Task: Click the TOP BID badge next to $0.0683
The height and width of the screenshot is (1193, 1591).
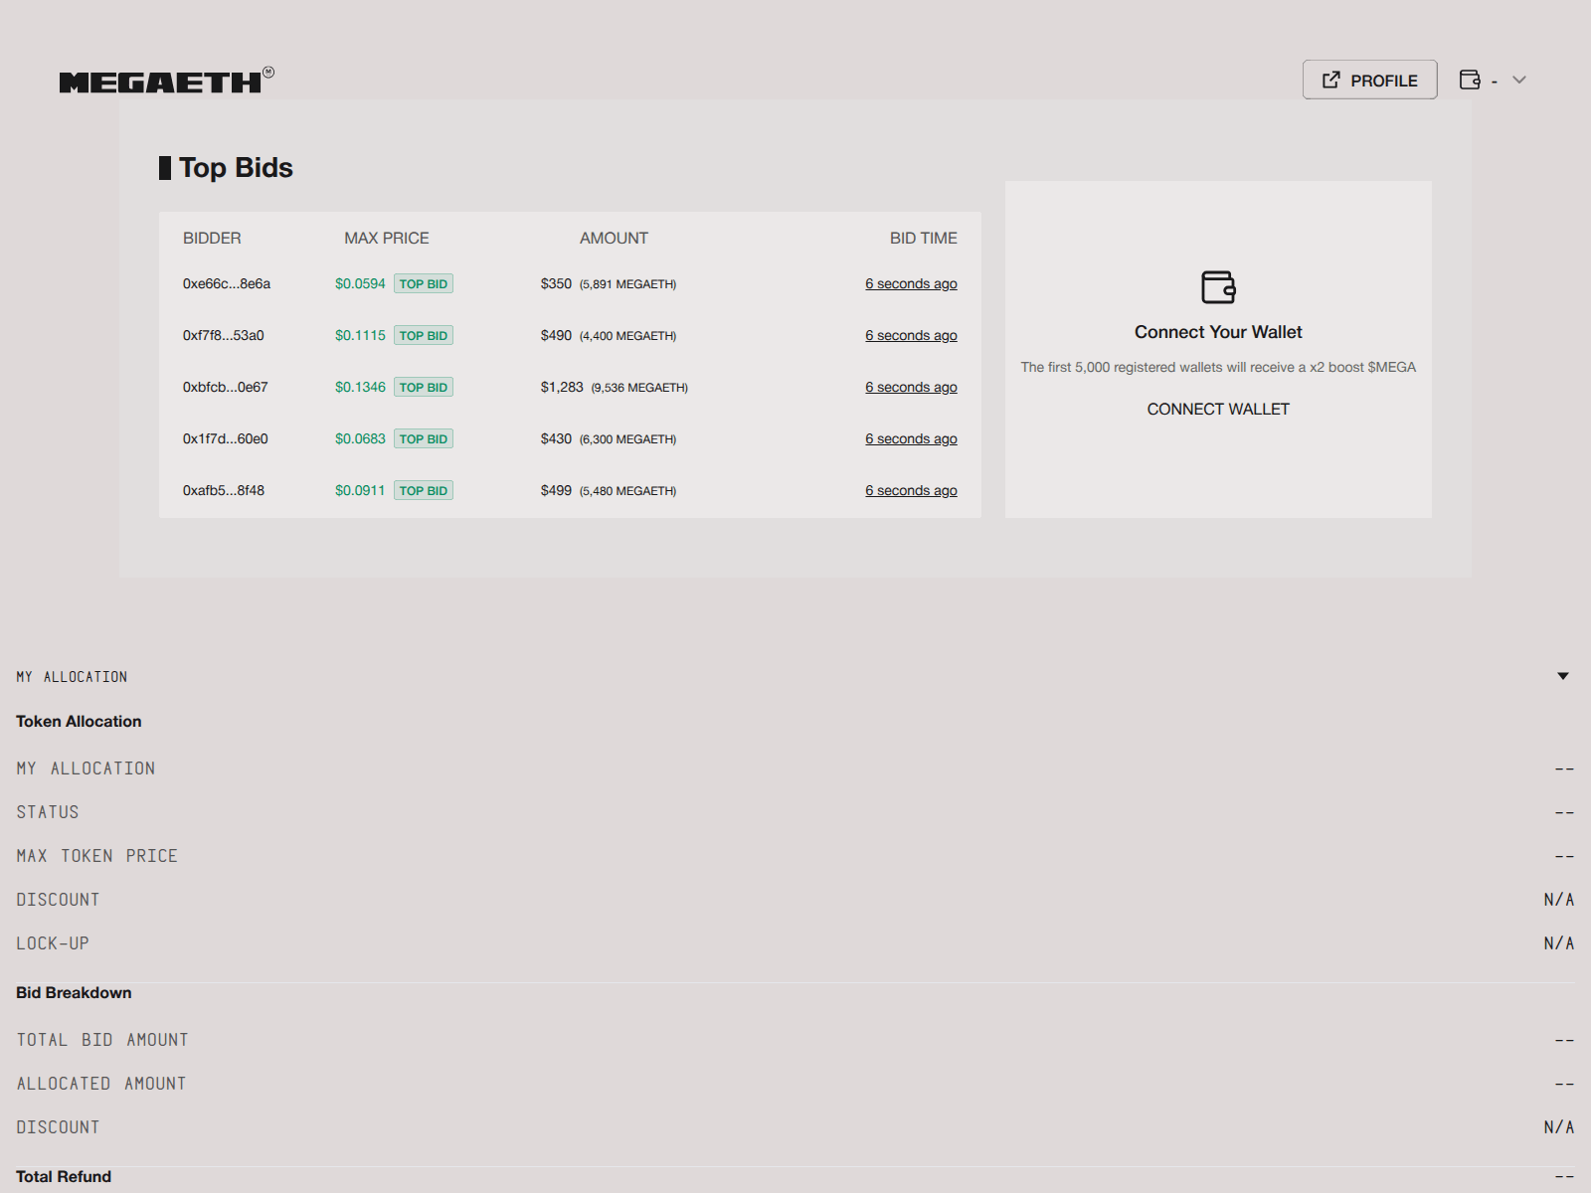Action: 424,438
